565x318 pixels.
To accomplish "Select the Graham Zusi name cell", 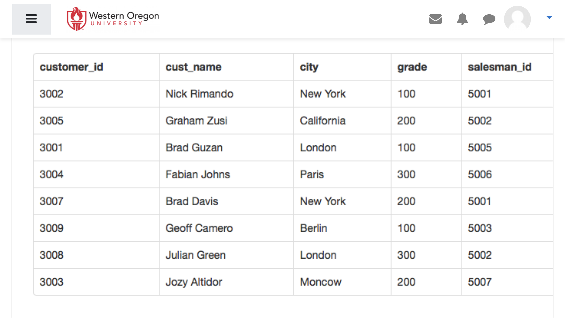I will pos(226,121).
